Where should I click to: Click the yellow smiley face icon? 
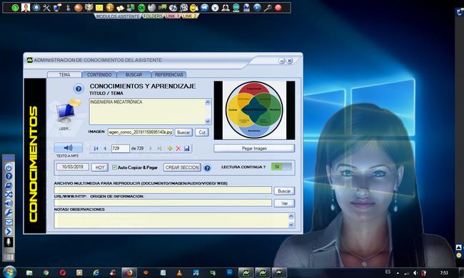(194, 8)
